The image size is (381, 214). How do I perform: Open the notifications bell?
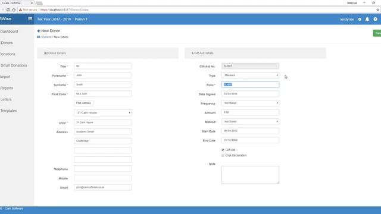[x=367, y=19]
